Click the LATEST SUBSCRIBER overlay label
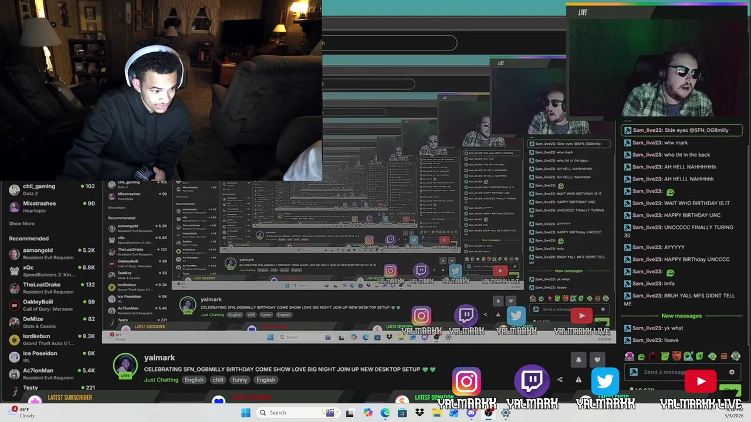 [70, 397]
